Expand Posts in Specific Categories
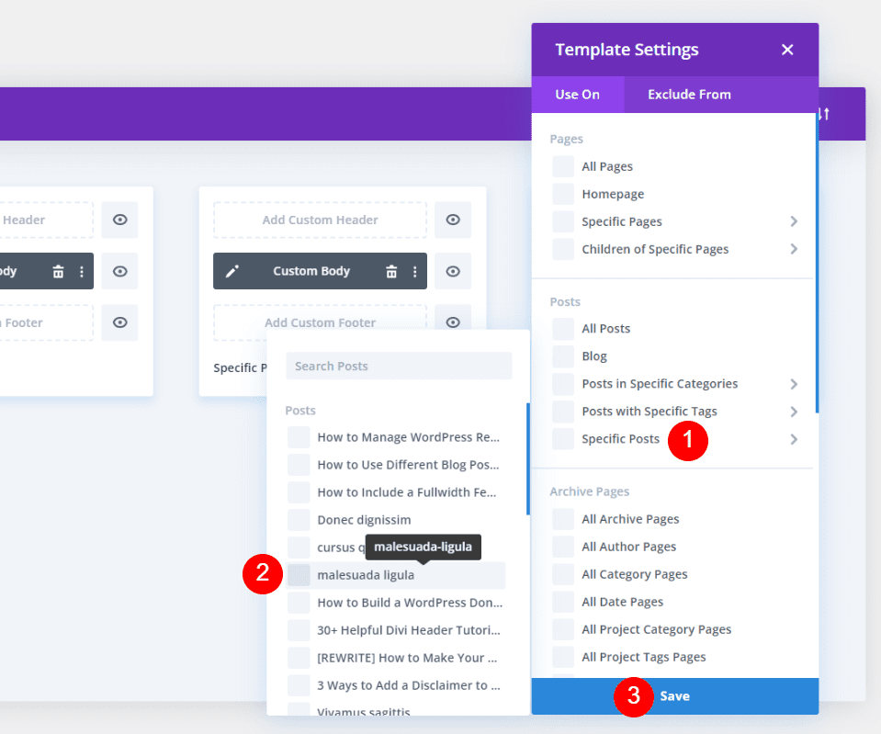This screenshot has width=881, height=734. (794, 383)
